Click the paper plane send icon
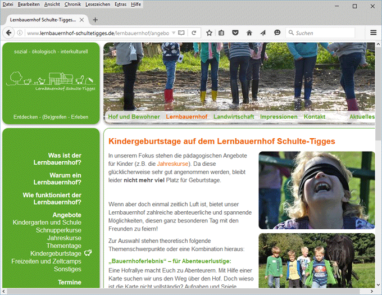Image resolution: width=382 pixels, height=295 pixels. coord(263,33)
